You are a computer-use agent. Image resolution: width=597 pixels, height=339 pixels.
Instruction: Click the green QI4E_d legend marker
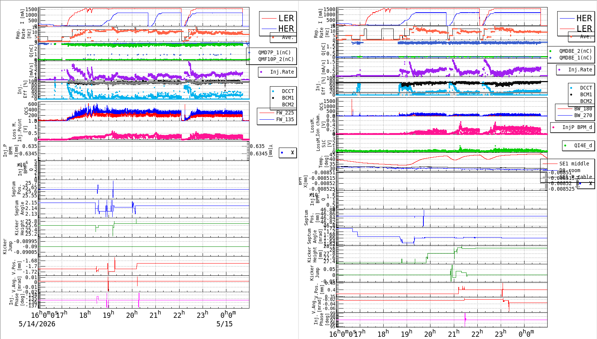coord(565,145)
